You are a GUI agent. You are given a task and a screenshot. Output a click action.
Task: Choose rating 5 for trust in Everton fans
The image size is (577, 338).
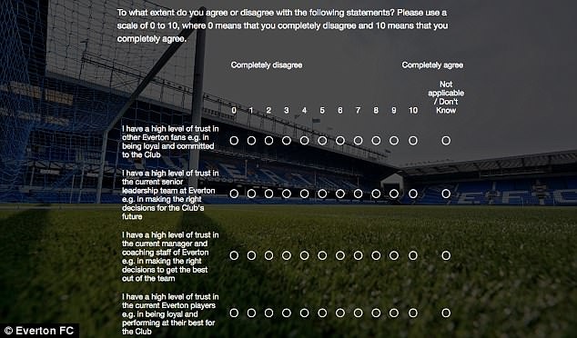coord(322,140)
